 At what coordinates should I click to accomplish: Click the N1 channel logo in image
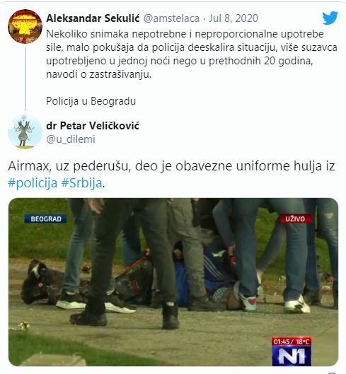292,356
